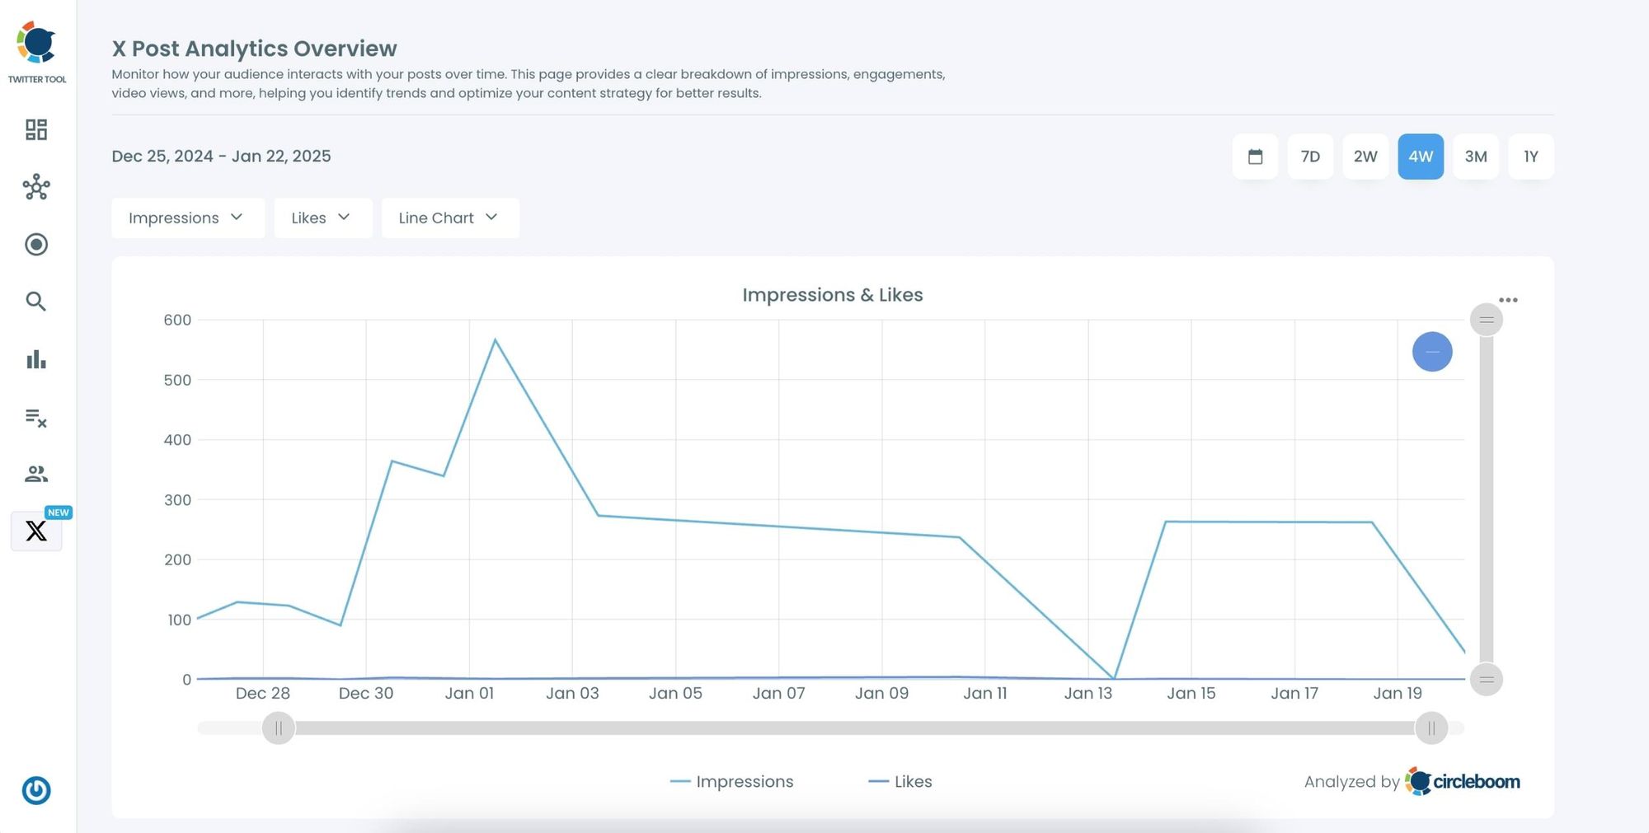Open the Likes metric dropdown
Image resolution: width=1649 pixels, height=833 pixels.
pos(322,218)
